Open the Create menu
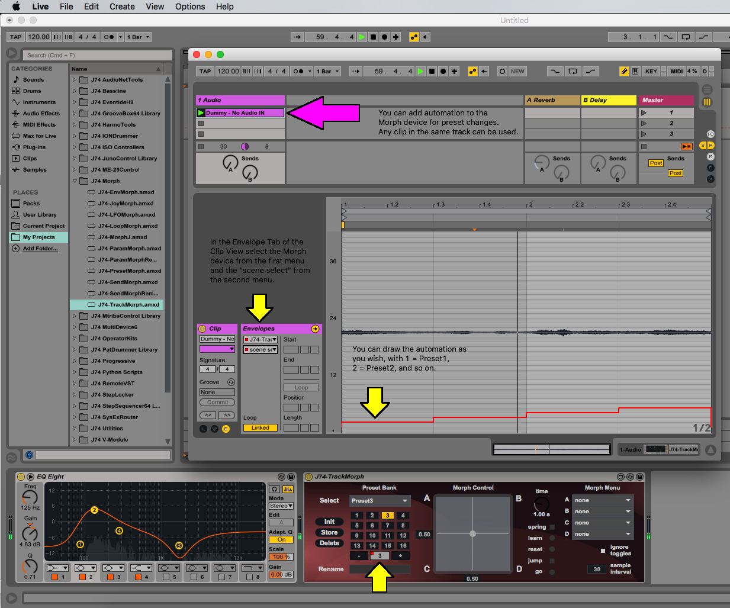Viewport: 730px width, 608px height. pos(122,7)
